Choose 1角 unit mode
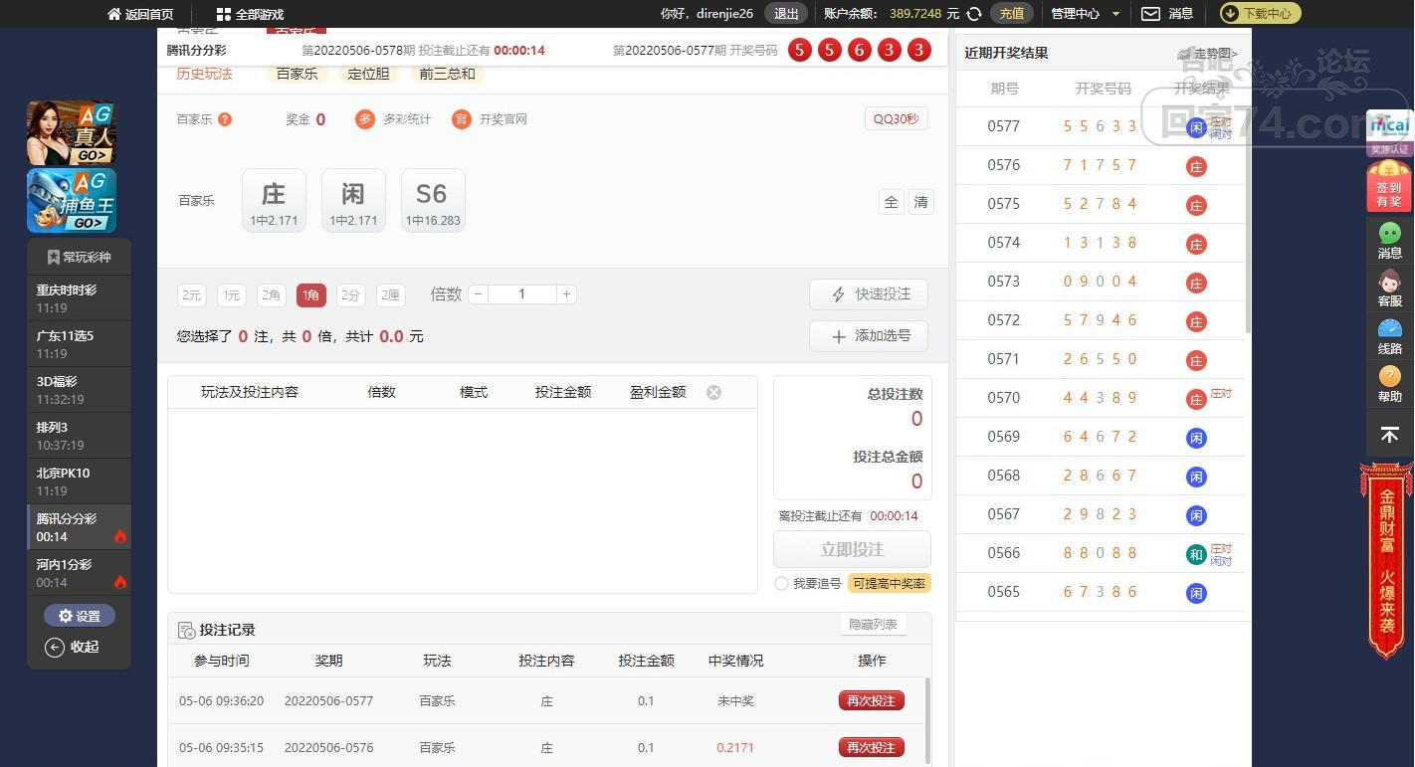 311,294
